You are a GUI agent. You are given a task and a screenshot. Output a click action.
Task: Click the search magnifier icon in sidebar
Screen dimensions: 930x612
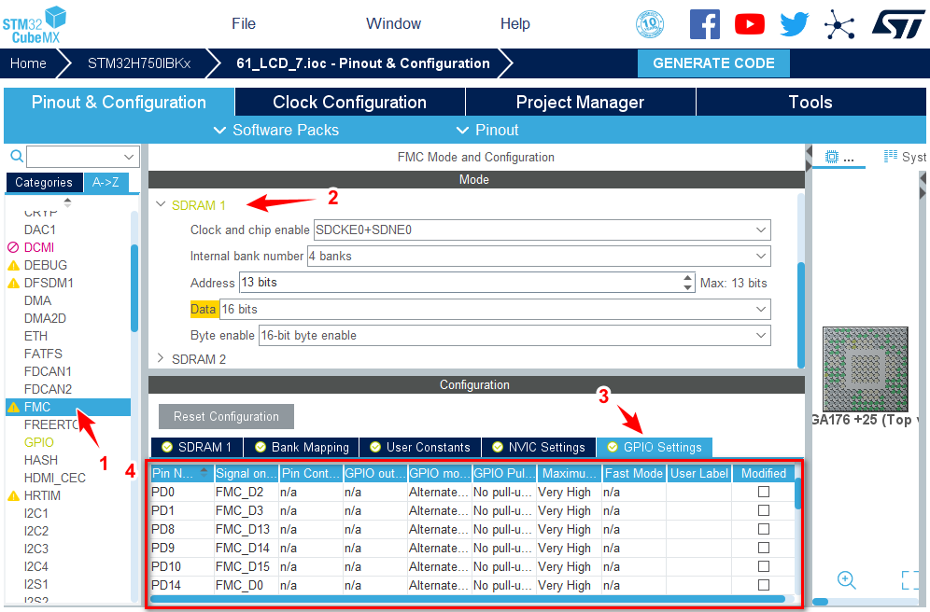click(x=16, y=156)
